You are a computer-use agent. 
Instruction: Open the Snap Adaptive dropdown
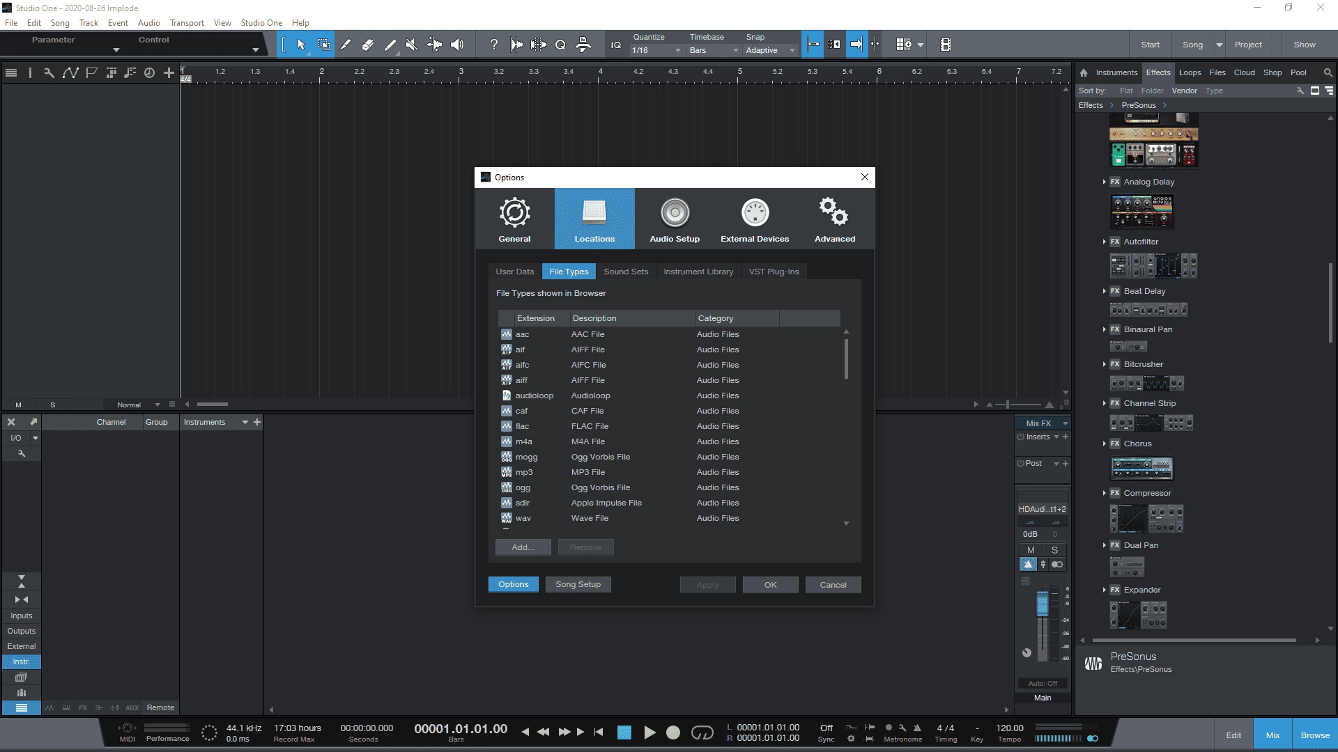pos(770,50)
